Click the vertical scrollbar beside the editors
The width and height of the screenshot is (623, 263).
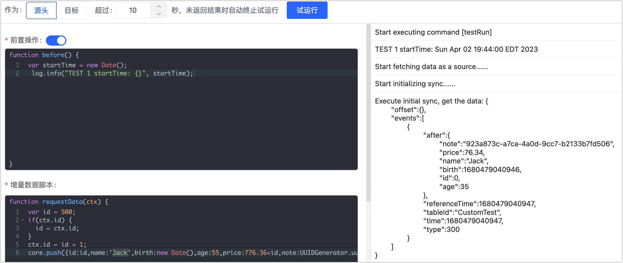(x=368, y=112)
